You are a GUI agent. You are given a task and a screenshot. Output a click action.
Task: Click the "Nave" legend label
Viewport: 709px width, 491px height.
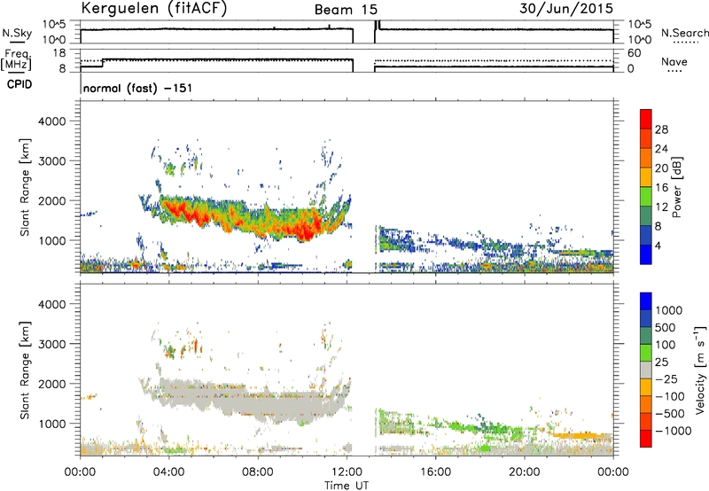[674, 62]
